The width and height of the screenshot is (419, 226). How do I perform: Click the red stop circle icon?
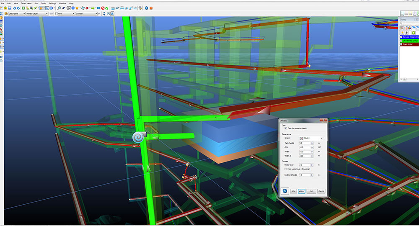click(x=103, y=8)
